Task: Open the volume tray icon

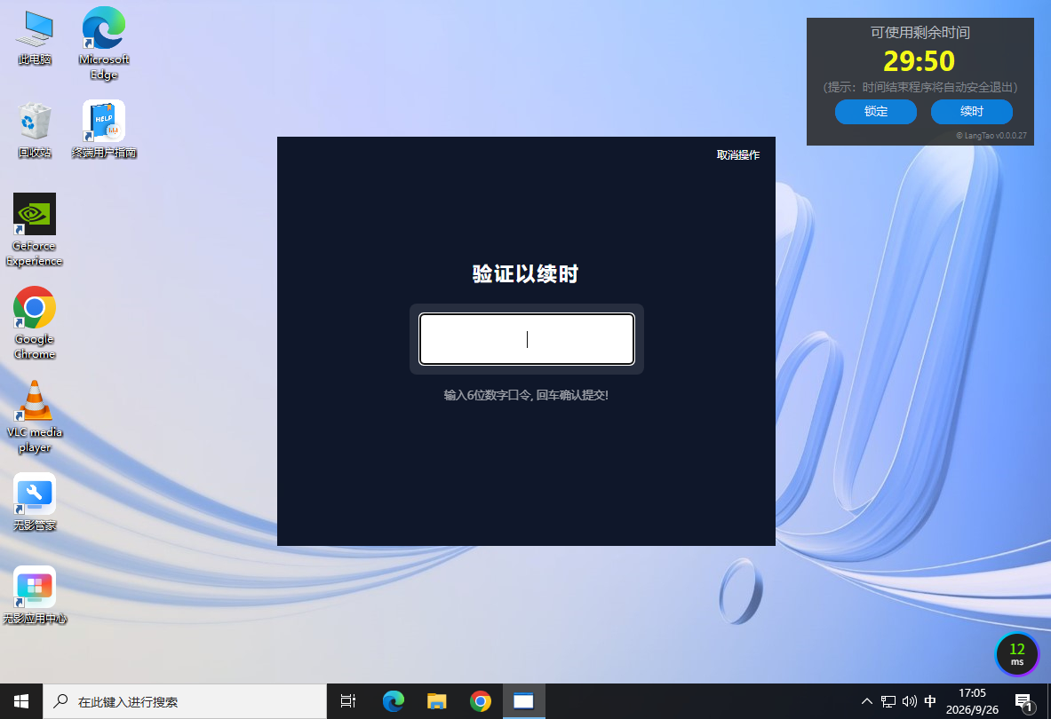Action: (x=909, y=701)
